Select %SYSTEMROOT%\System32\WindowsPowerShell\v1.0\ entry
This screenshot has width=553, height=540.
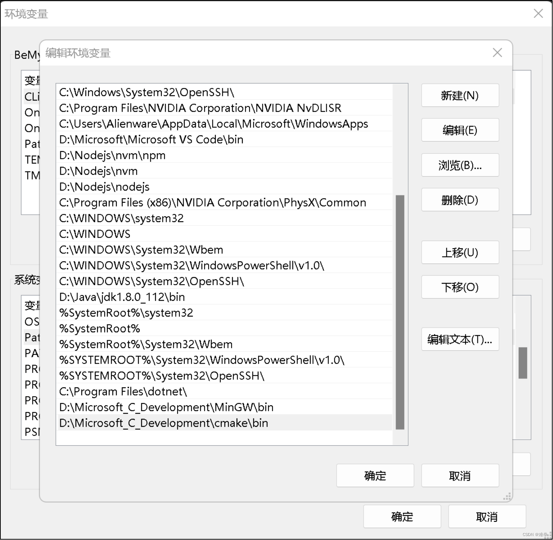point(225,360)
